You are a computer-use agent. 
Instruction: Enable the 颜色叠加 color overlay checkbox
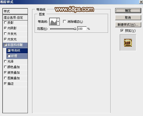5,67
